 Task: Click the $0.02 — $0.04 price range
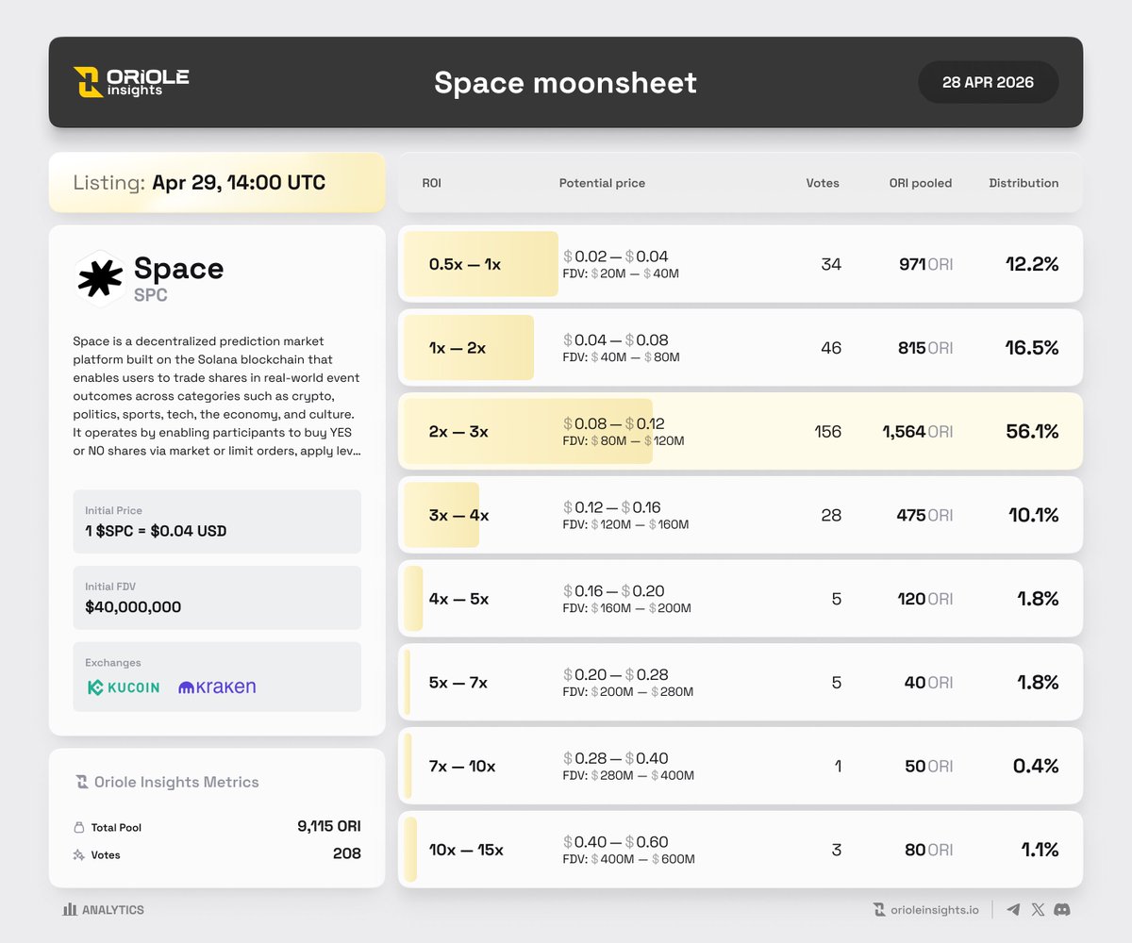click(x=615, y=256)
